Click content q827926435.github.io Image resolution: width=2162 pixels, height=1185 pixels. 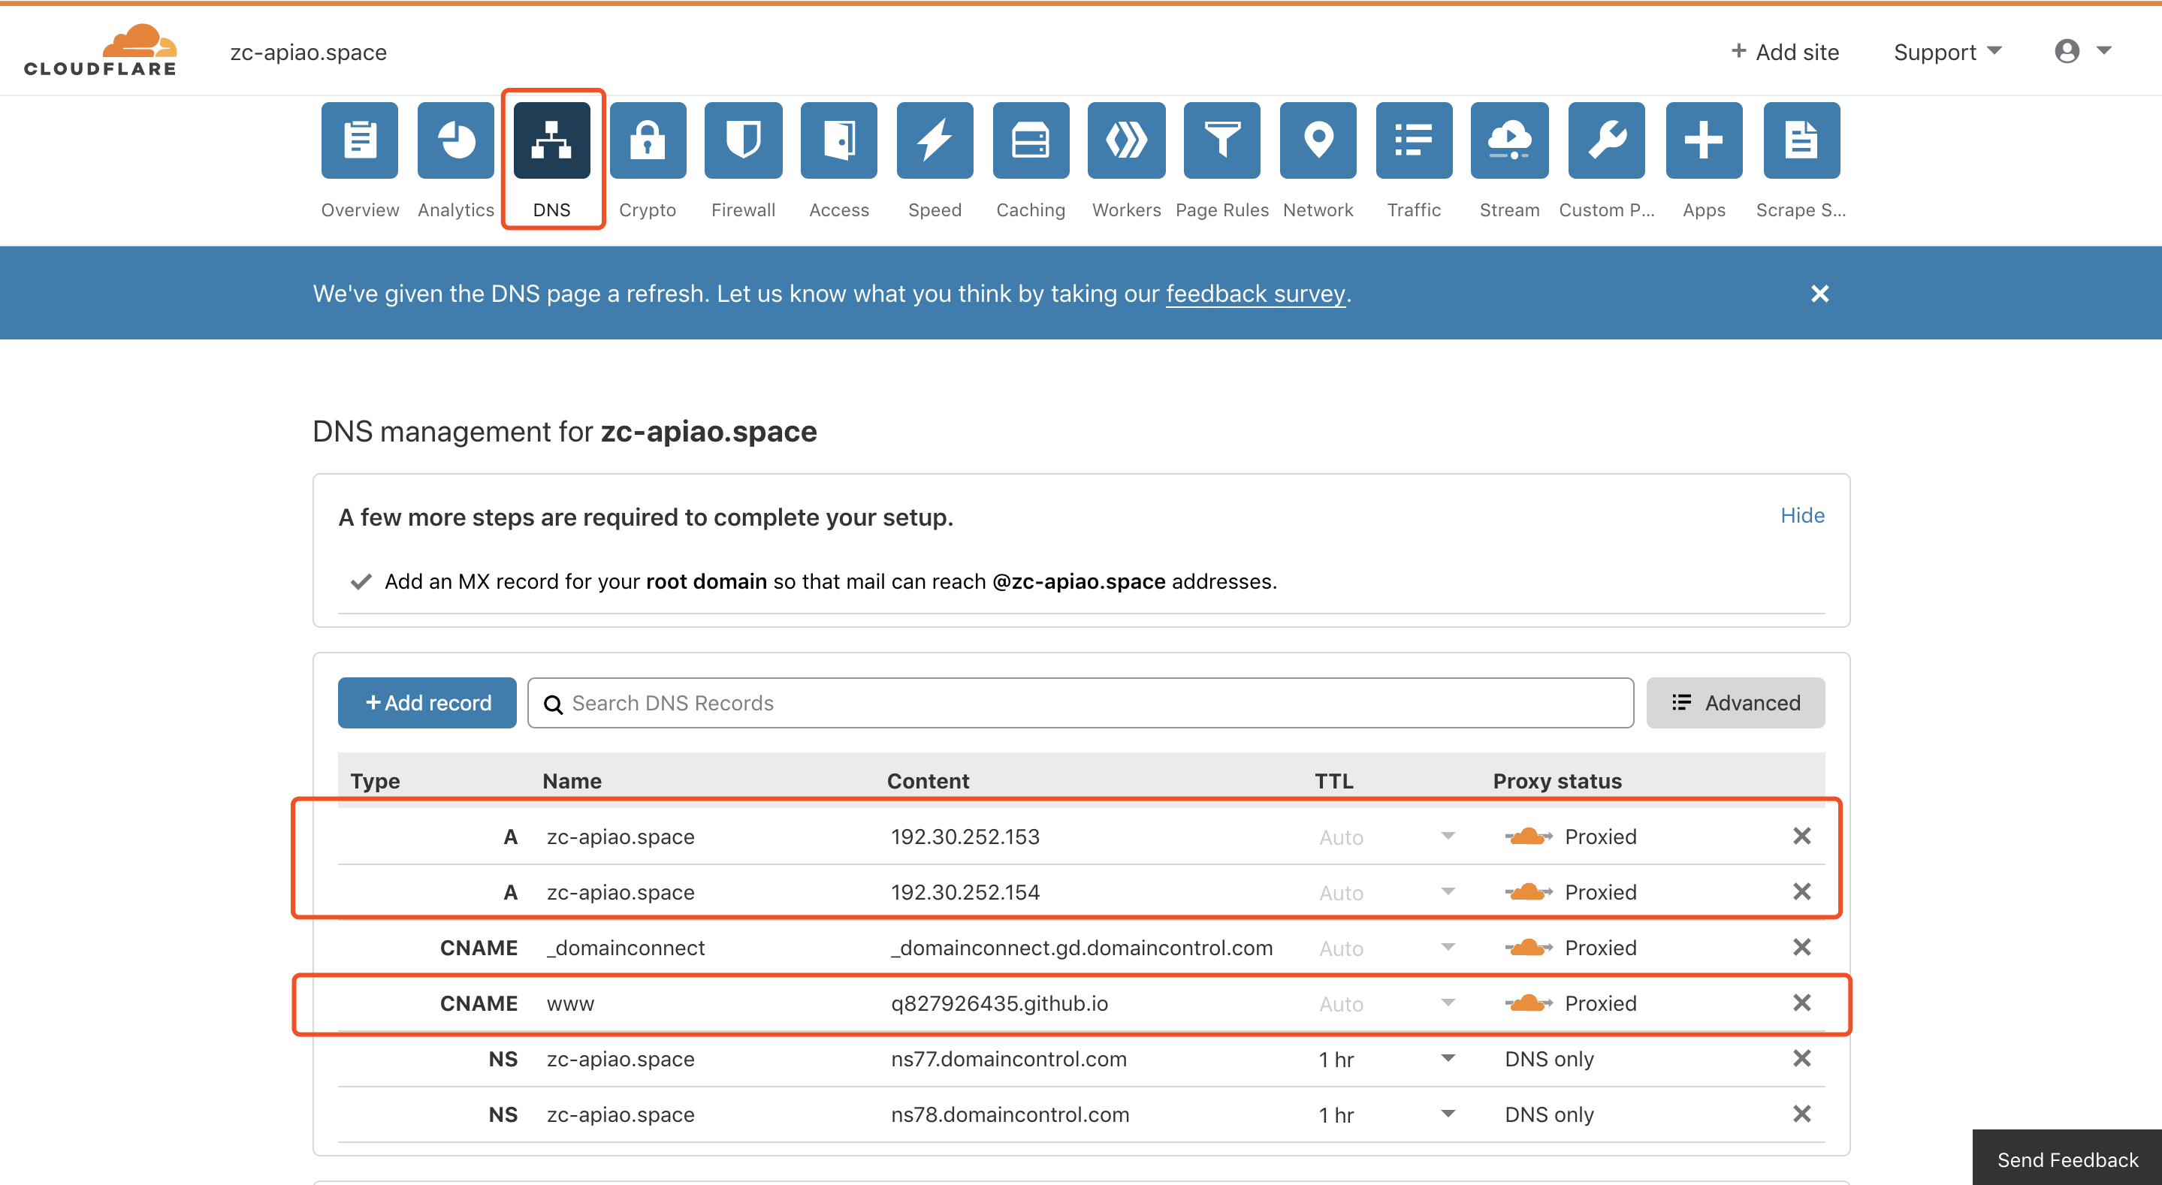coord(999,1003)
